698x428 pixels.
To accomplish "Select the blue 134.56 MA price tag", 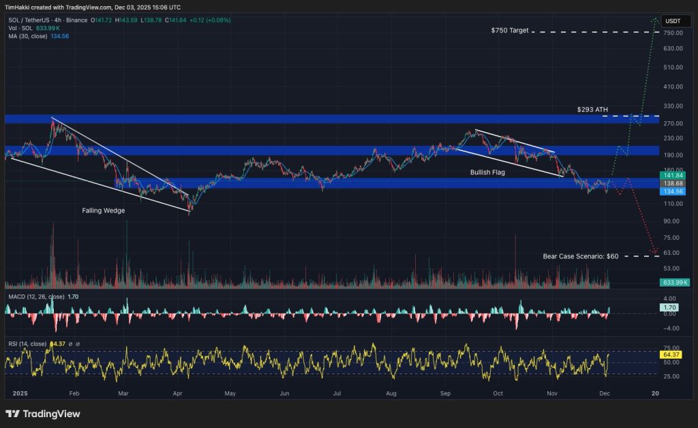I will click(673, 192).
